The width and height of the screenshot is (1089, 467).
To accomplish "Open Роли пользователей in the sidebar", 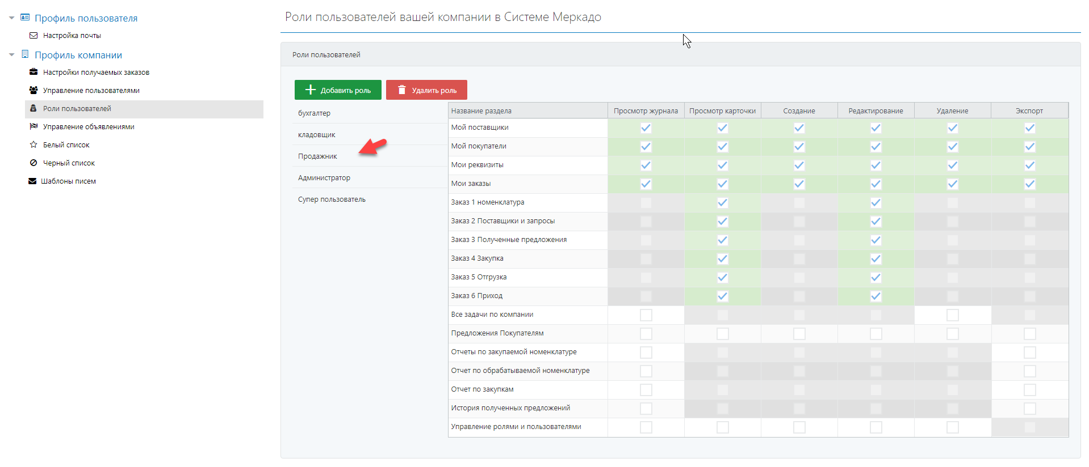I will (x=77, y=109).
